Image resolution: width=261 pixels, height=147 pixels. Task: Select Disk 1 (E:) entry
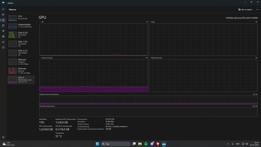(x=21, y=44)
